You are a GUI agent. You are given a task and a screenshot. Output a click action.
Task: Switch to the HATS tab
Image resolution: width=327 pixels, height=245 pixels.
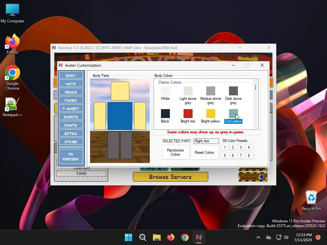pyautogui.click(x=71, y=84)
